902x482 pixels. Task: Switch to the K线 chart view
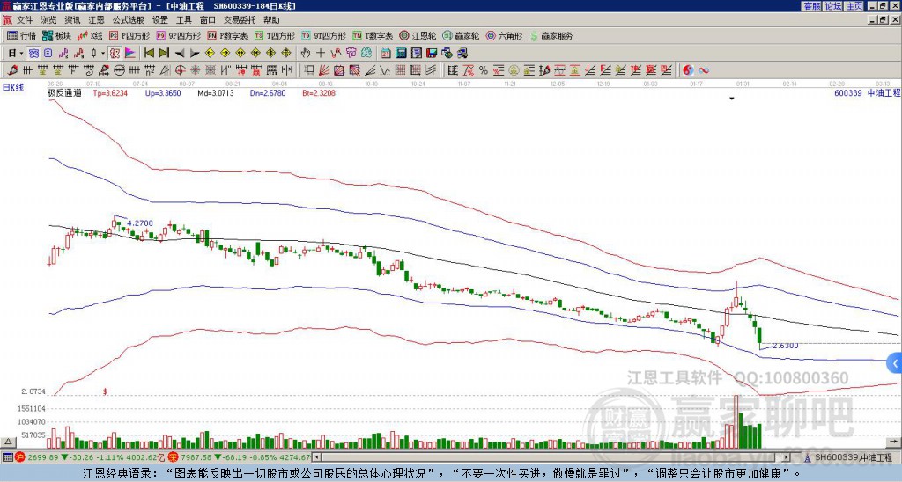(89, 35)
